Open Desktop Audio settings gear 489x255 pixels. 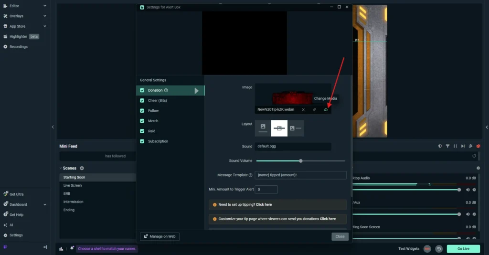pyautogui.click(x=474, y=190)
